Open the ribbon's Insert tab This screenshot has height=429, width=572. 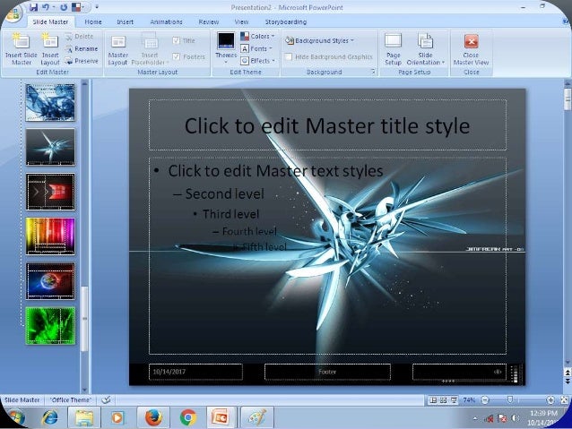tap(126, 21)
